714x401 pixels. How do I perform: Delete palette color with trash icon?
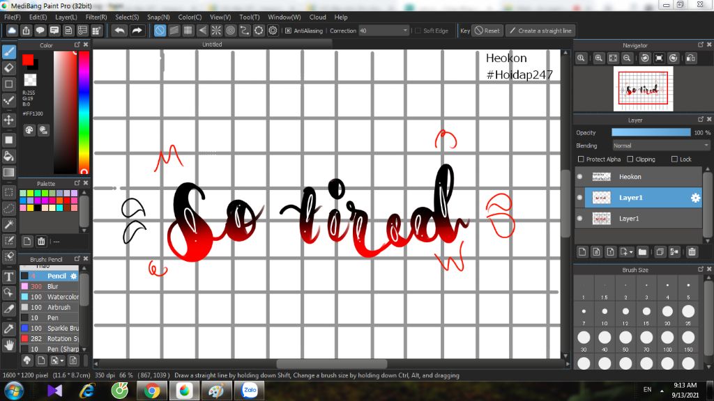coord(41,242)
